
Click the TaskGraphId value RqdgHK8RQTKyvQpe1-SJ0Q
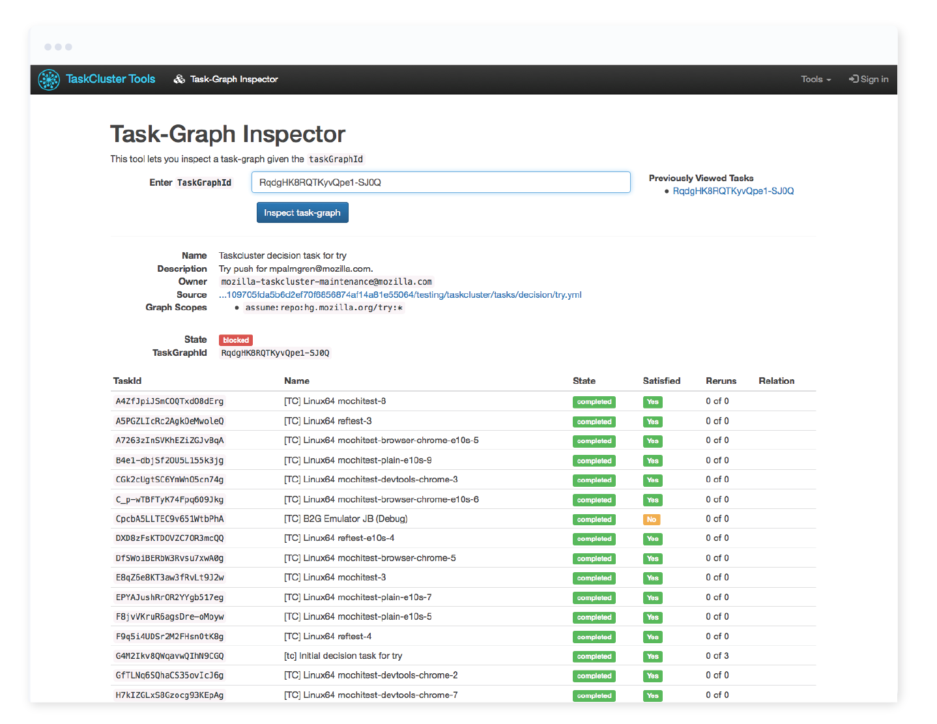point(275,353)
